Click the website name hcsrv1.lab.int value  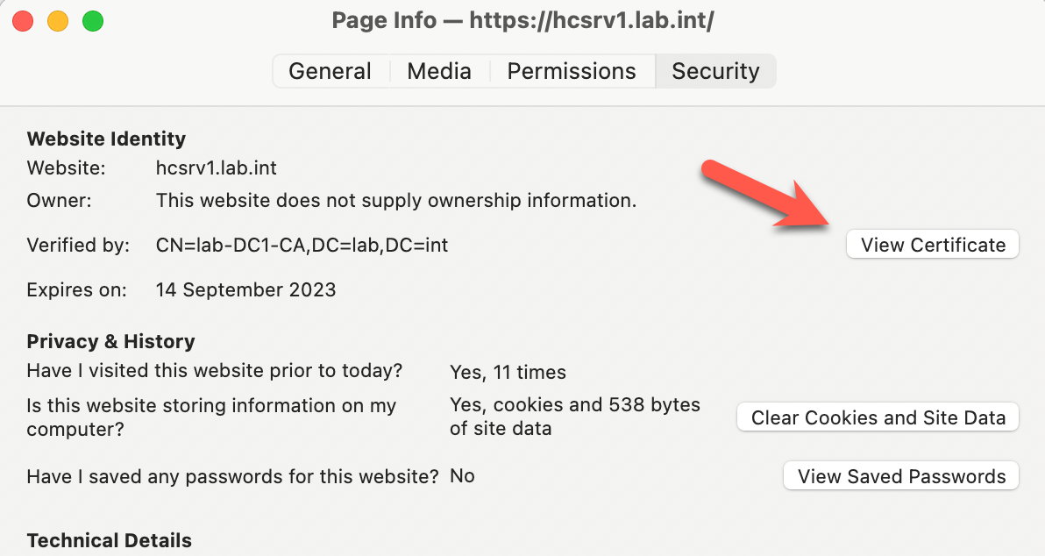tap(217, 168)
